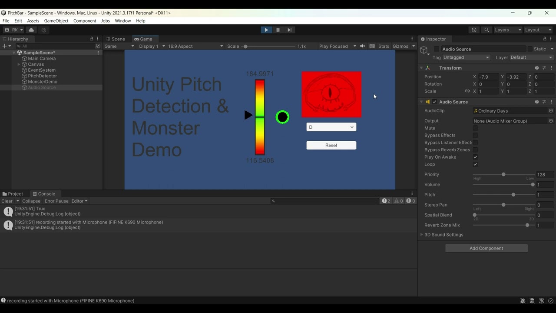Disable the Audio Source component checkbox
The height and width of the screenshot is (313, 556).
(435, 102)
